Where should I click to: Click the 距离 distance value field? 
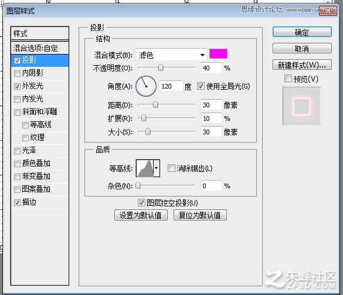pos(211,105)
